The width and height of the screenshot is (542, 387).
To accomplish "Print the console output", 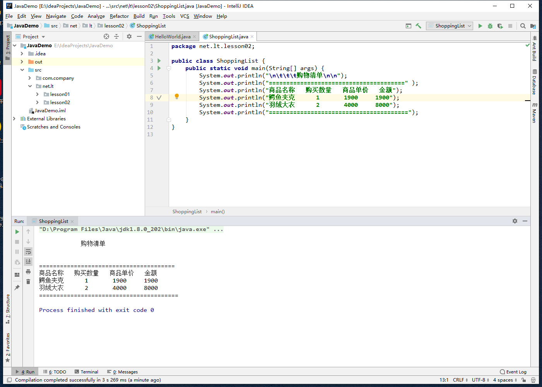I will pyautogui.click(x=28, y=272).
